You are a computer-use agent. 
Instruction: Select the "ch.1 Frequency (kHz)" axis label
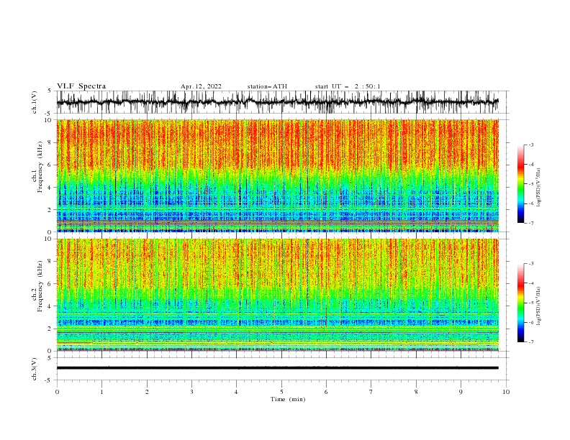[x=37, y=167]
